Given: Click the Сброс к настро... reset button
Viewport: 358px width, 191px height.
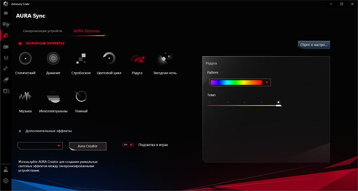Looking at the screenshot, I should click(x=313, y=45).
